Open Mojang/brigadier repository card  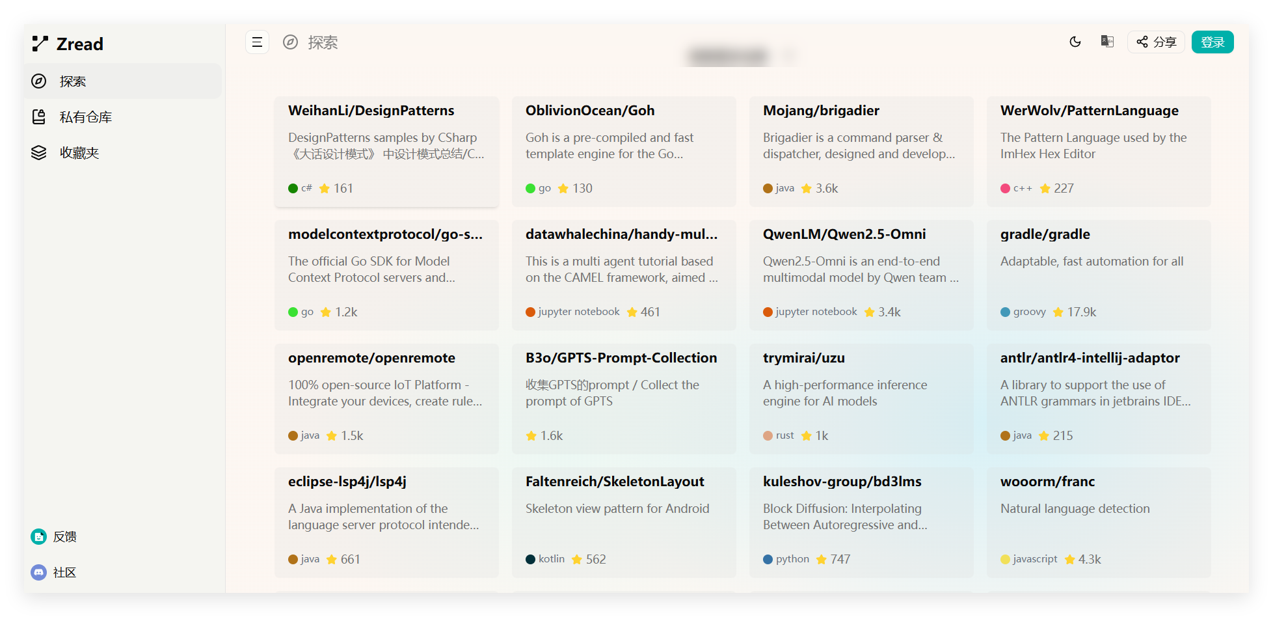pos(861,152)
